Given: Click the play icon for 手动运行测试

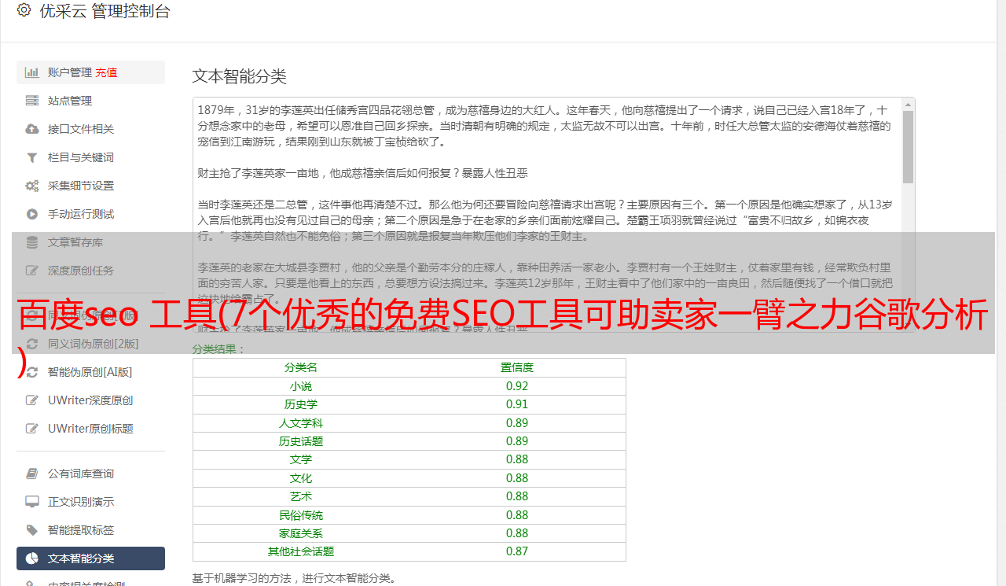Looking at the screenshot, I should tap(32, 214).
